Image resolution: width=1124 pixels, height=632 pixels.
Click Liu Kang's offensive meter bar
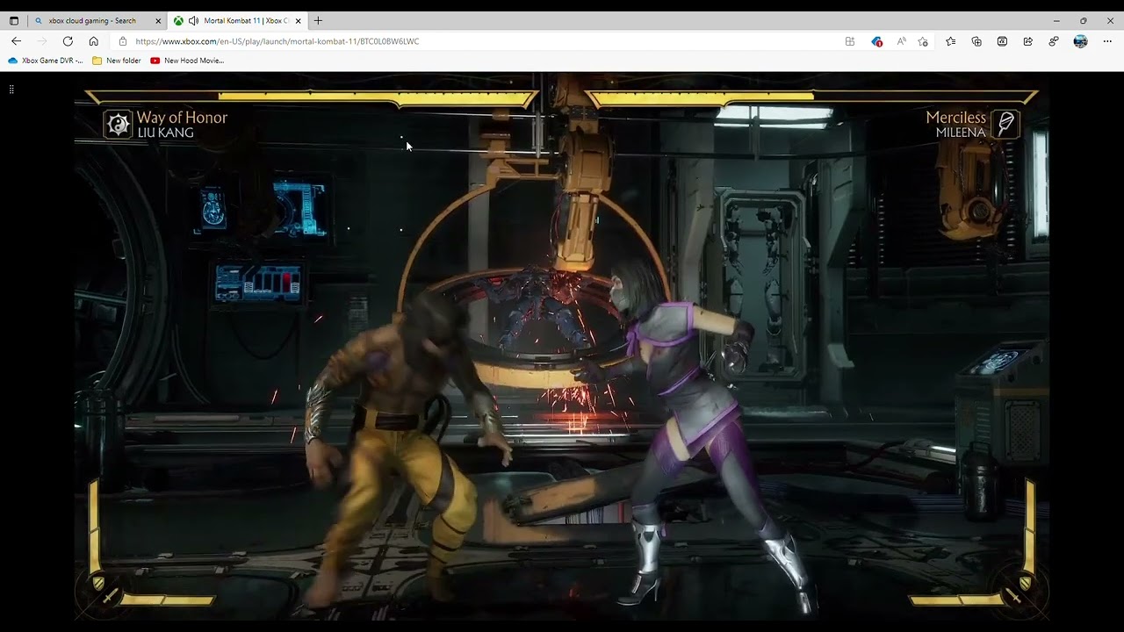coord(167,600)
